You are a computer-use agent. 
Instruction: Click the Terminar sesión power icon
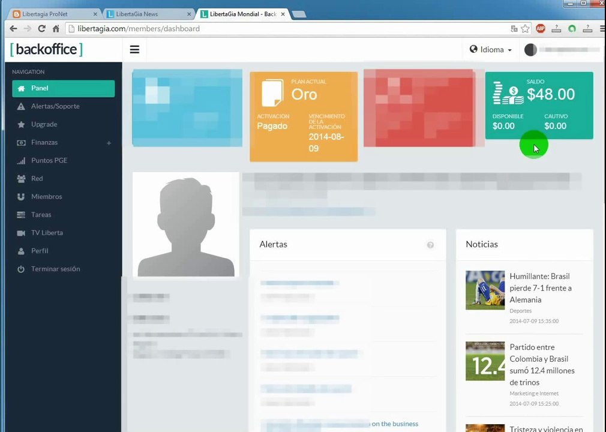point(21,269)
